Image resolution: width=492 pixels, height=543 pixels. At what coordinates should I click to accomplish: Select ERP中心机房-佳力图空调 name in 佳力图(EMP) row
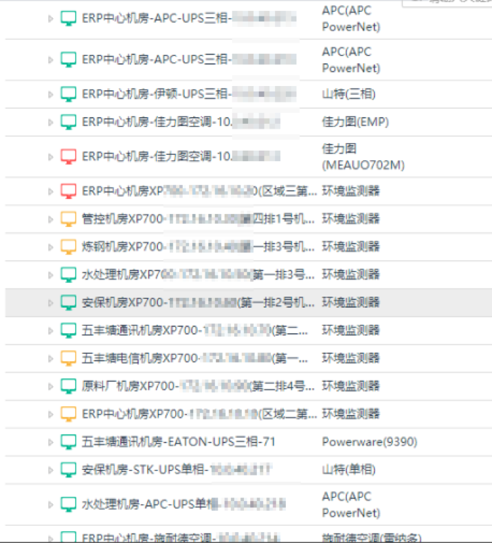coord(181,122)
